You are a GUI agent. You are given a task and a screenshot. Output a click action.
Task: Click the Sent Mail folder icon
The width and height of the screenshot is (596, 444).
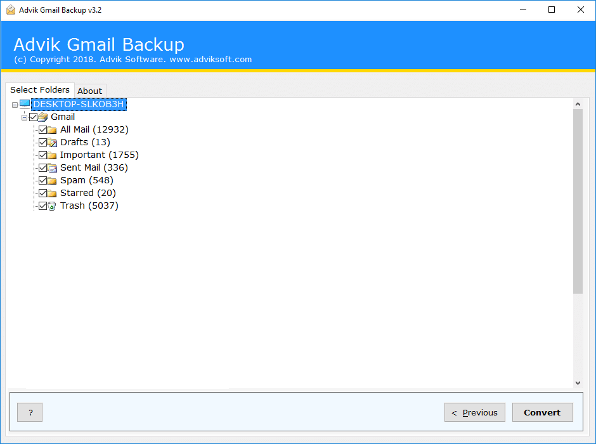click(x=52, y=168)
